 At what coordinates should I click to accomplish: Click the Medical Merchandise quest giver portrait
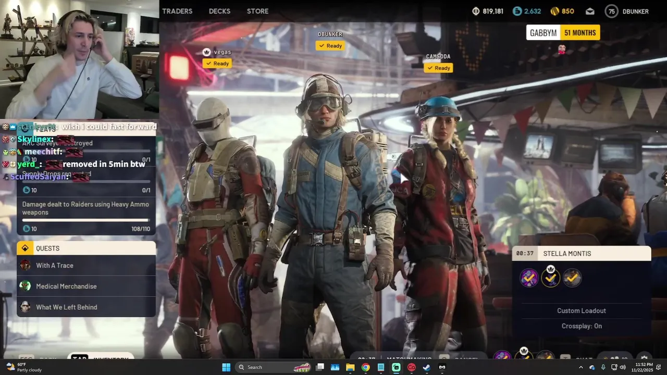tap(25, 286)
